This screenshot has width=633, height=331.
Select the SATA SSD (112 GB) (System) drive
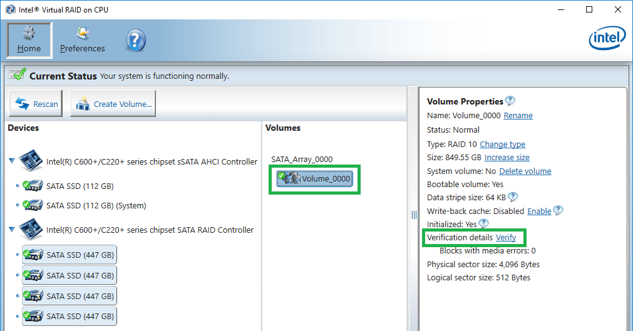[x=96, y=205]
